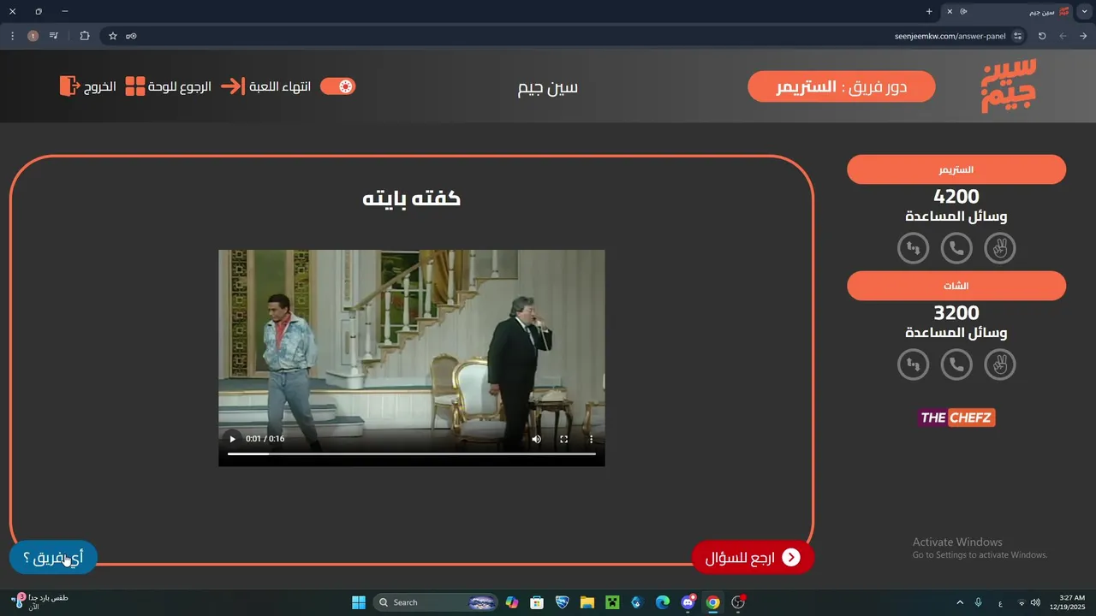Open Copilot from the taskbar
The height and width of the screenshot is (616, 1096).
[512, 602]
